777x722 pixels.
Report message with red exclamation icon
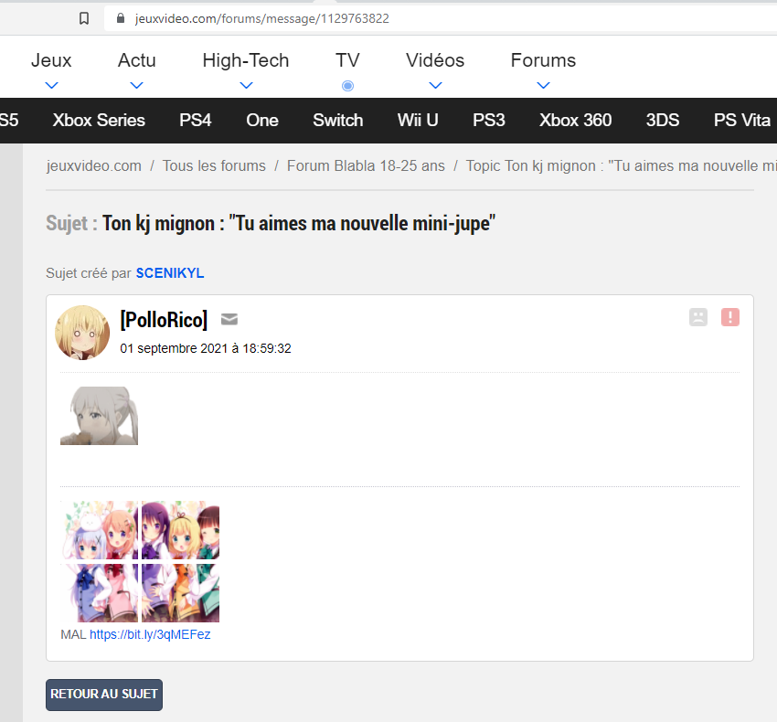(730, 317)
